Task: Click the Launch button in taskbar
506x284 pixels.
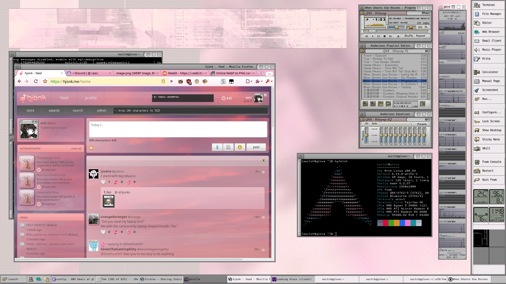Action: (13, 279)
